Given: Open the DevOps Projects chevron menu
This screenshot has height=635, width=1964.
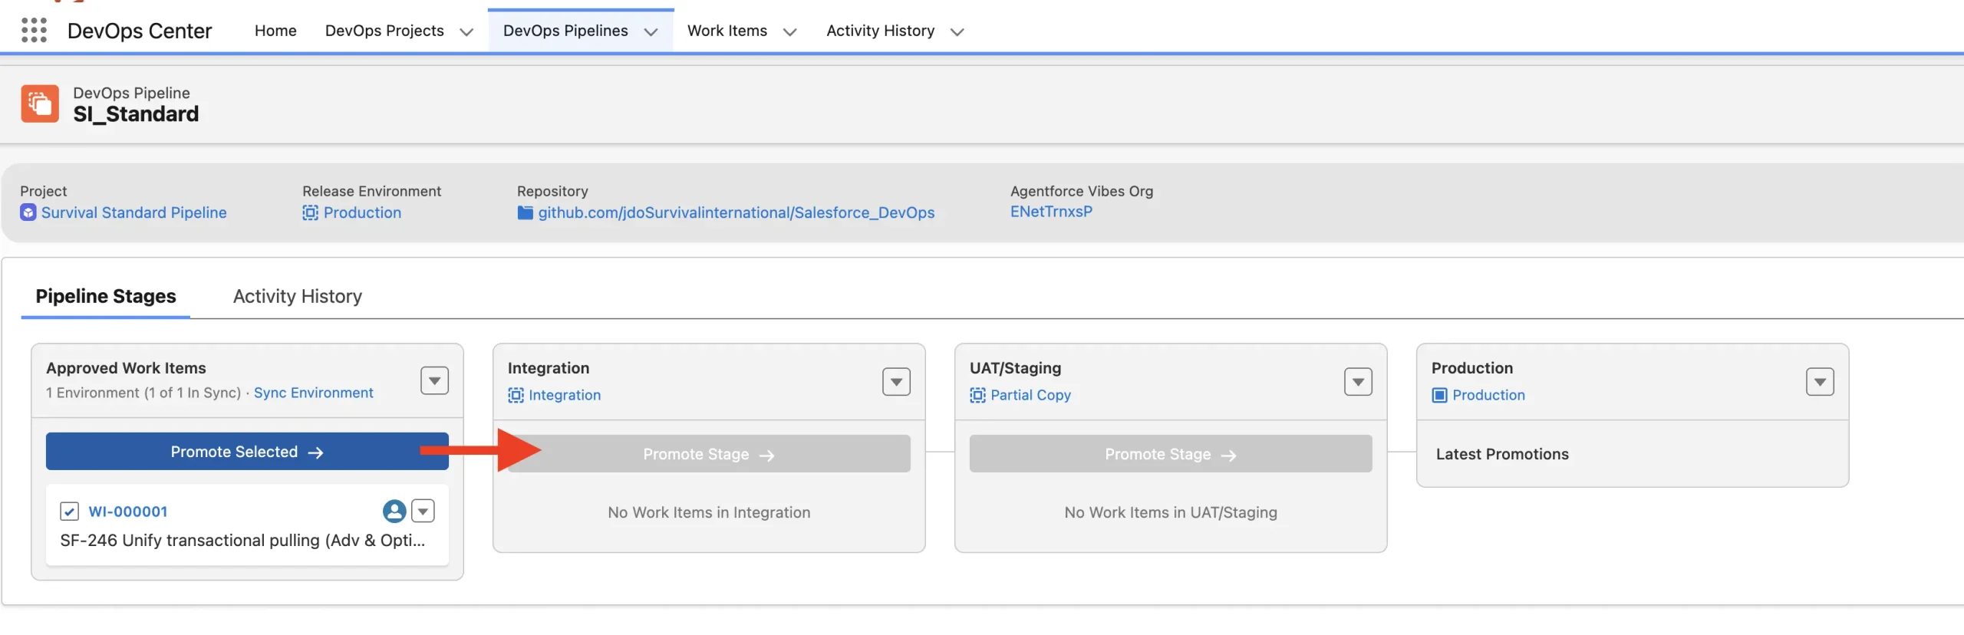Looking at the screenshot, I should [466, 31].
